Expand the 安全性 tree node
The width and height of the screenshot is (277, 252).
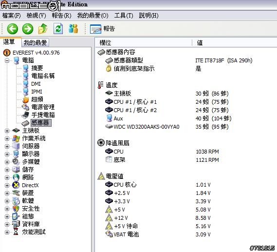pos(7,209)
